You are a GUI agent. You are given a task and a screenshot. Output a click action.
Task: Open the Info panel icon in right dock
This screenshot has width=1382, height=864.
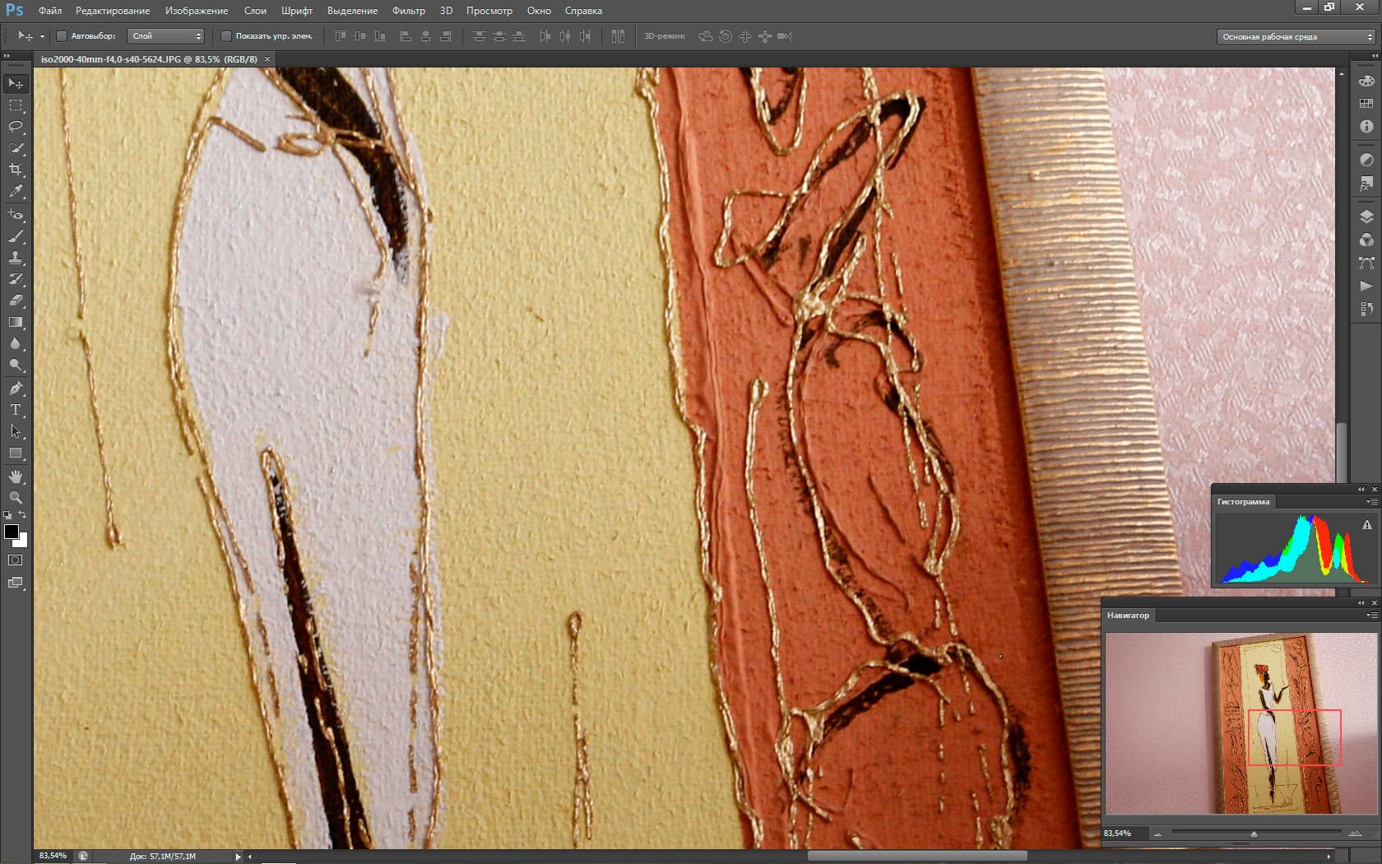(1366, 126)
